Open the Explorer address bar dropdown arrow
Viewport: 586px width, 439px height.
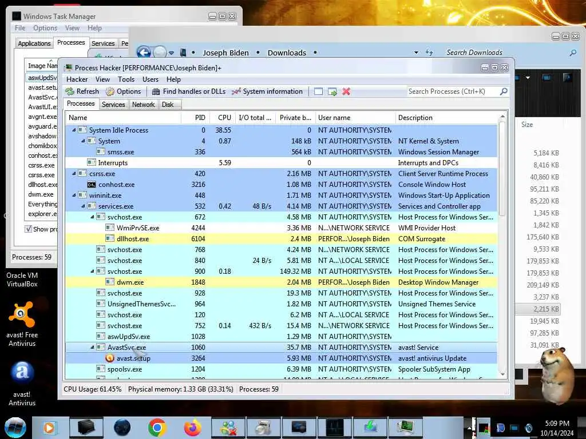click(417, 53)
